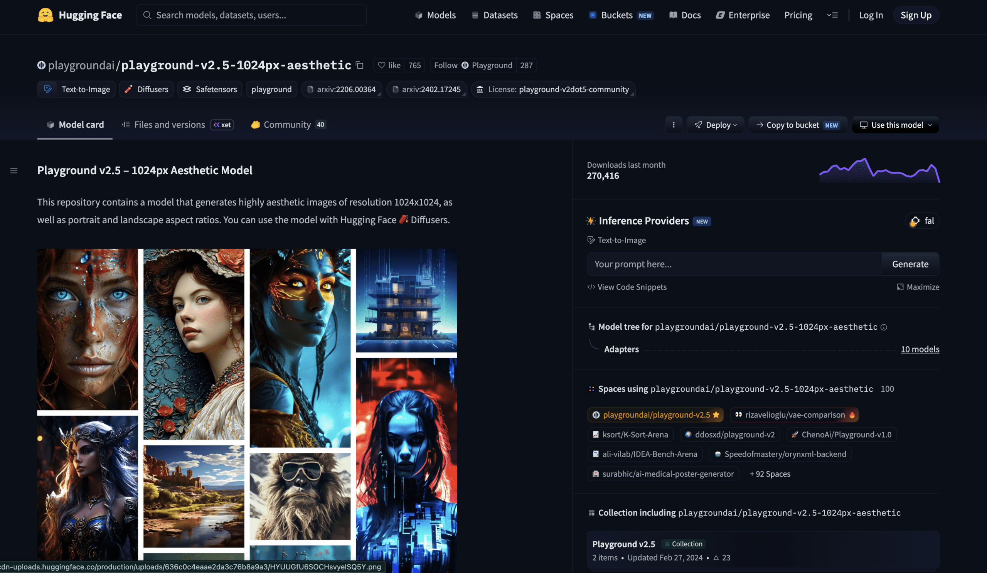Click the Diffusers link in description
This screenshot has width=987, height=573.
pyautogui.click(x=429, y=220)
